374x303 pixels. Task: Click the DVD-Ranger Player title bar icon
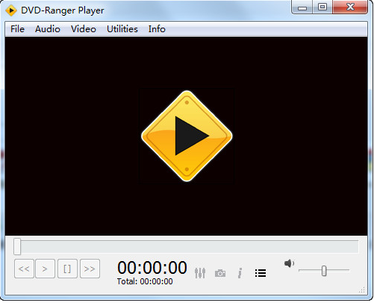[x=11, y=10]
